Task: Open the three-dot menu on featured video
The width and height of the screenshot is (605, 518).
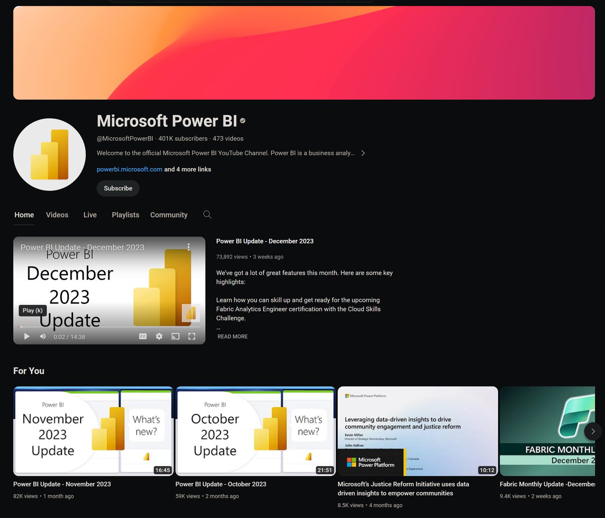Action: 189,247
